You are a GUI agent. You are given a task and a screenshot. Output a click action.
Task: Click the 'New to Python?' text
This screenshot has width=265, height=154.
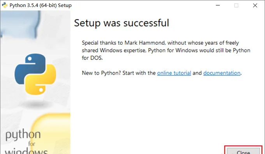click(x=101, y=73)
